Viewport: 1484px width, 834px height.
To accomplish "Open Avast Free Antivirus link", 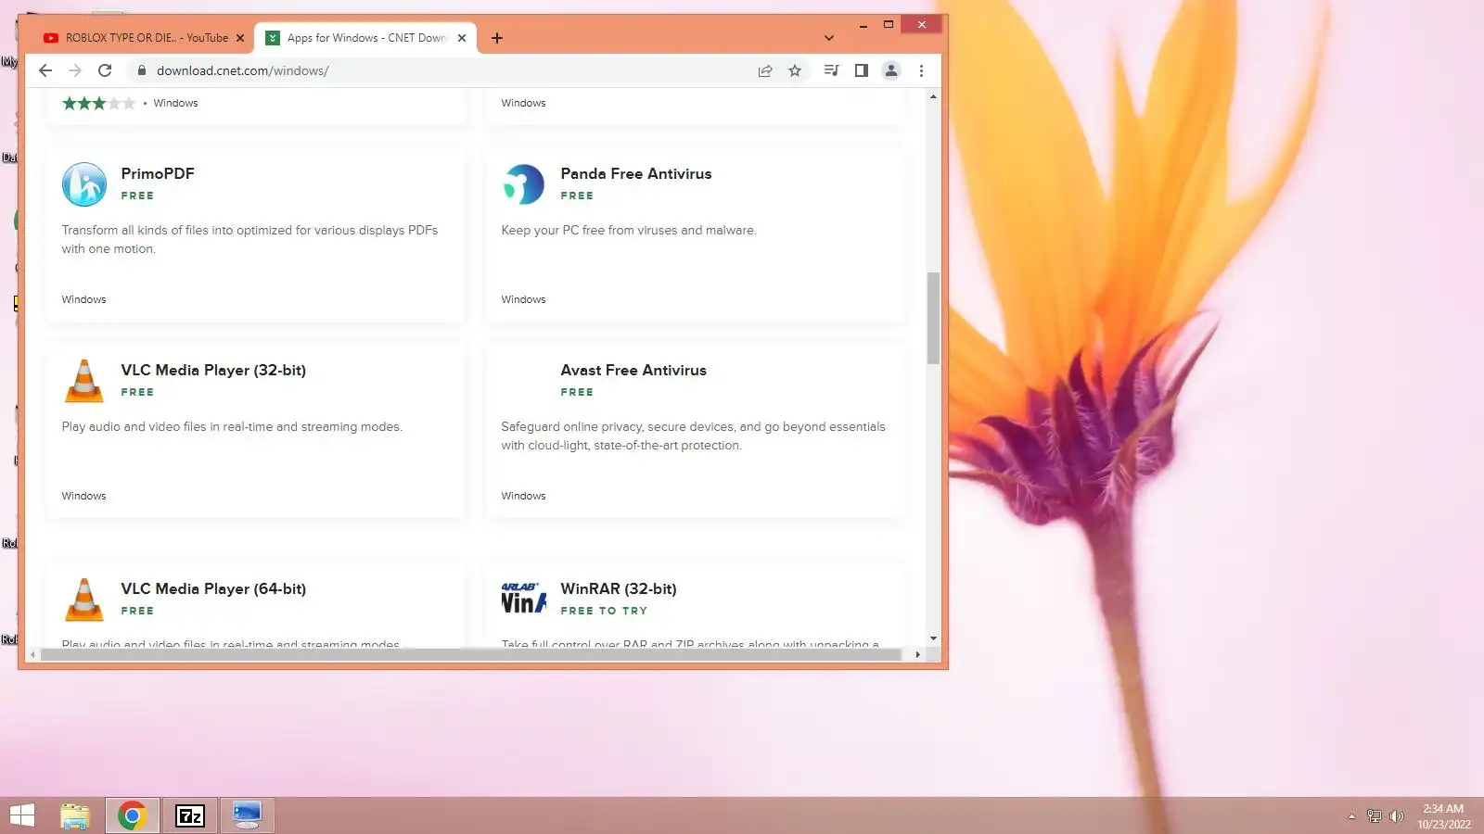I will point(633,370).
